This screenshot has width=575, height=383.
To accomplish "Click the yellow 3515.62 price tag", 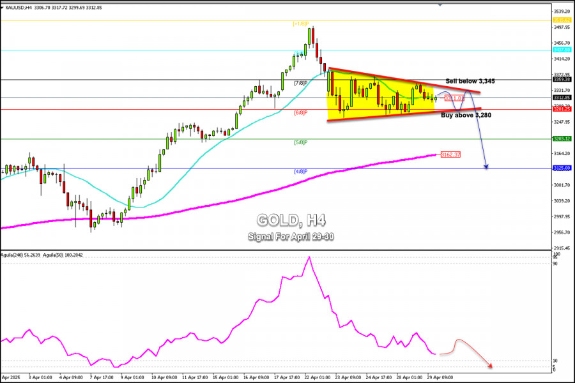I will (562, 20).
